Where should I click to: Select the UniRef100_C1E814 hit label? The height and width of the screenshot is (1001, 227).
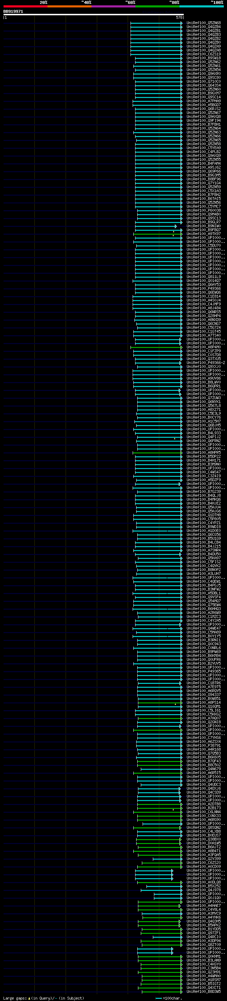click(x=204, y=297)
